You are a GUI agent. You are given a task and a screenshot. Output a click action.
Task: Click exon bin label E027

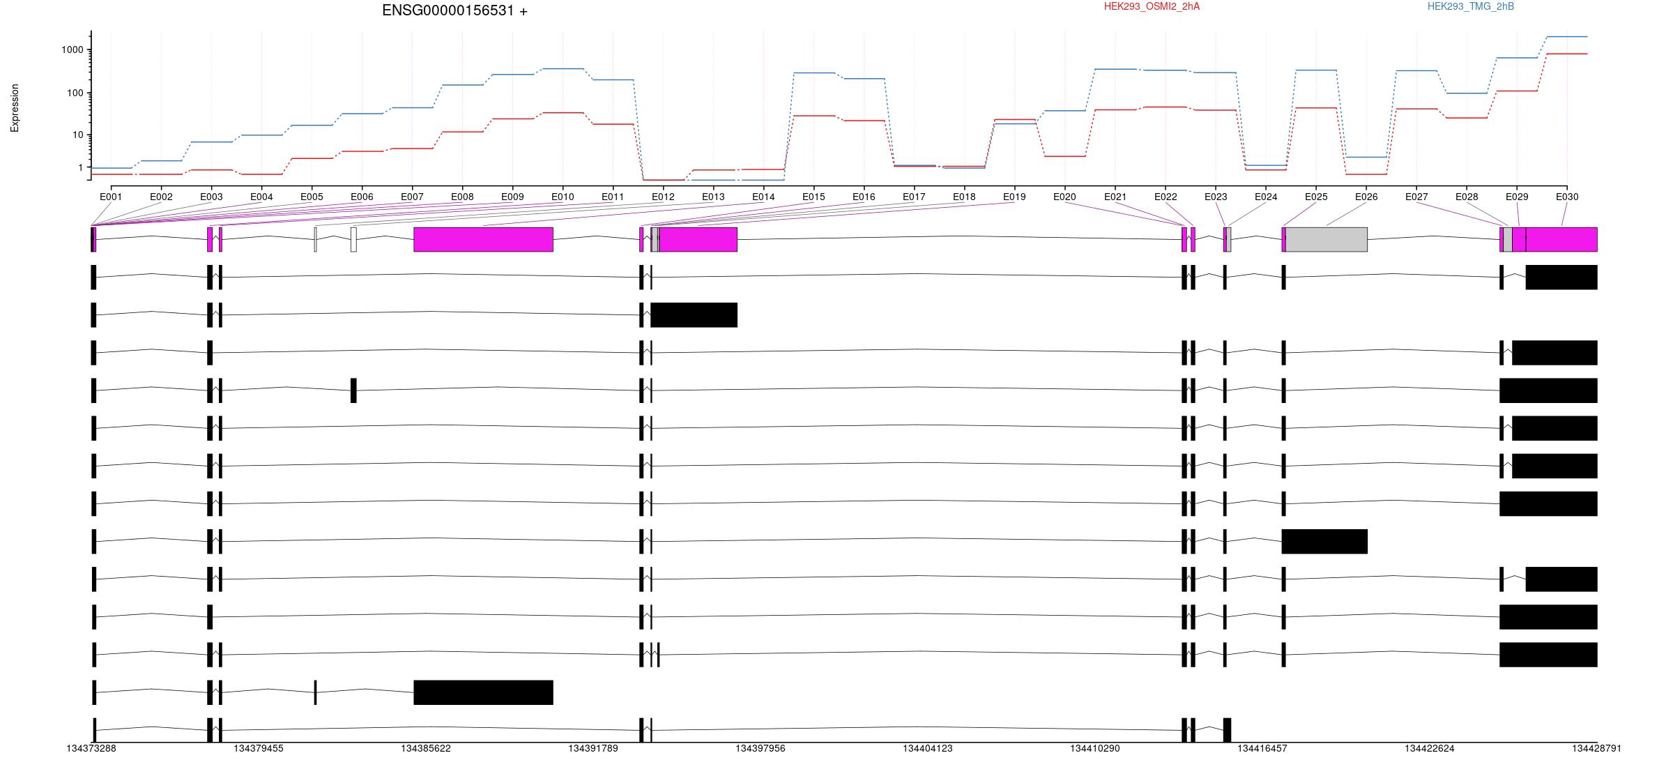tap(1416, 197)
